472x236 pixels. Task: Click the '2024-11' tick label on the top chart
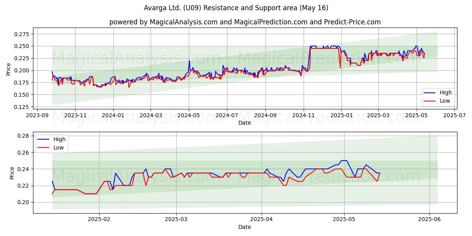click(x=303, y=116)
